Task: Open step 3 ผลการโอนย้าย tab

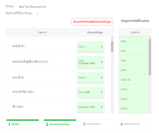Action: point(97,124)
